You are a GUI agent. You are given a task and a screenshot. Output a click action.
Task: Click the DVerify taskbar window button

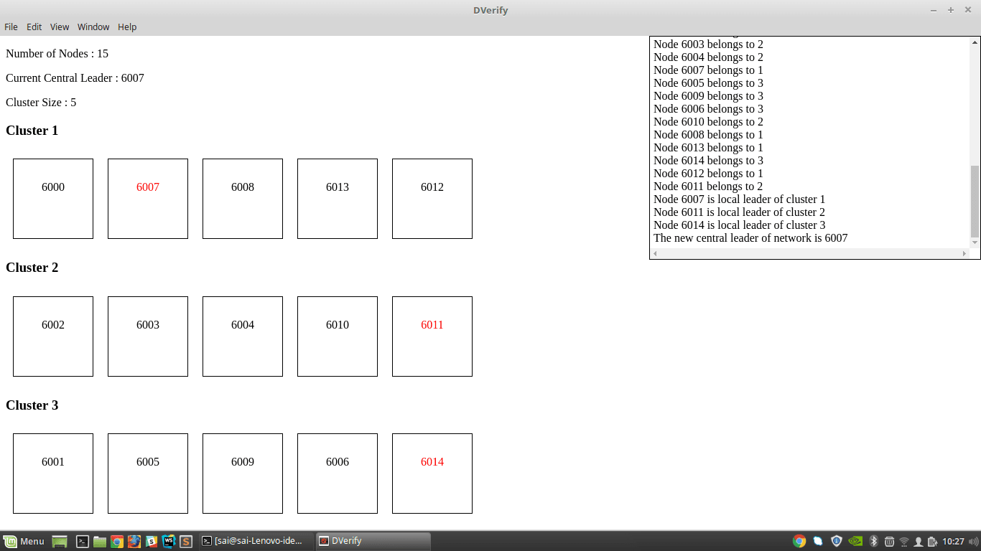tap(373, 541)
